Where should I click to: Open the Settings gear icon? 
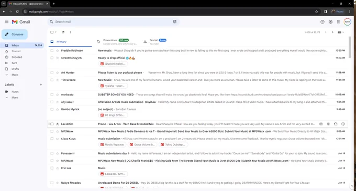tap(330, 22)
